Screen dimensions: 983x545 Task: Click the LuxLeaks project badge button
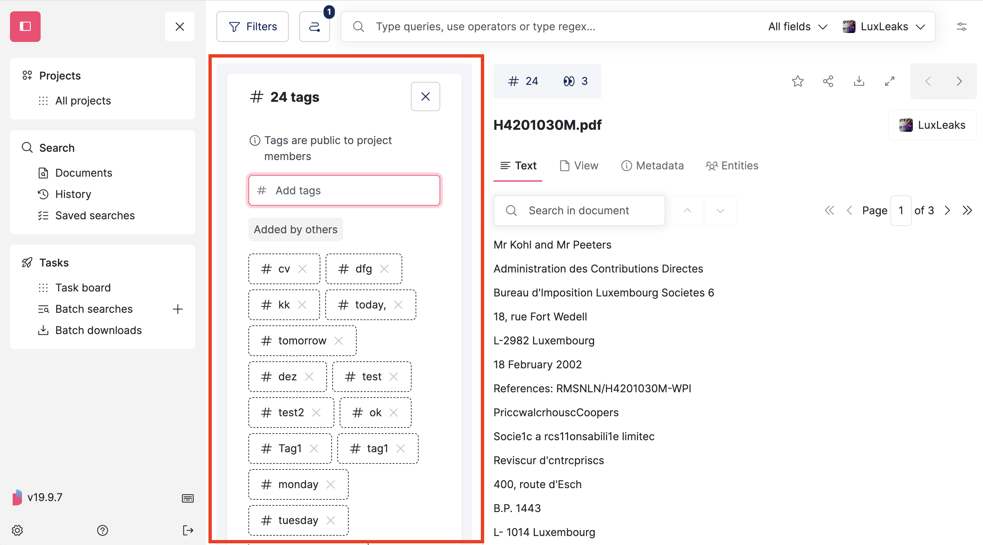tap(932, 125)
